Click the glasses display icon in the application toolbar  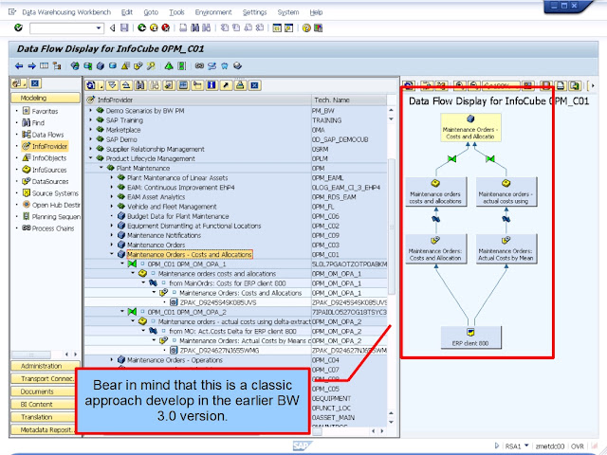[199, 66]
